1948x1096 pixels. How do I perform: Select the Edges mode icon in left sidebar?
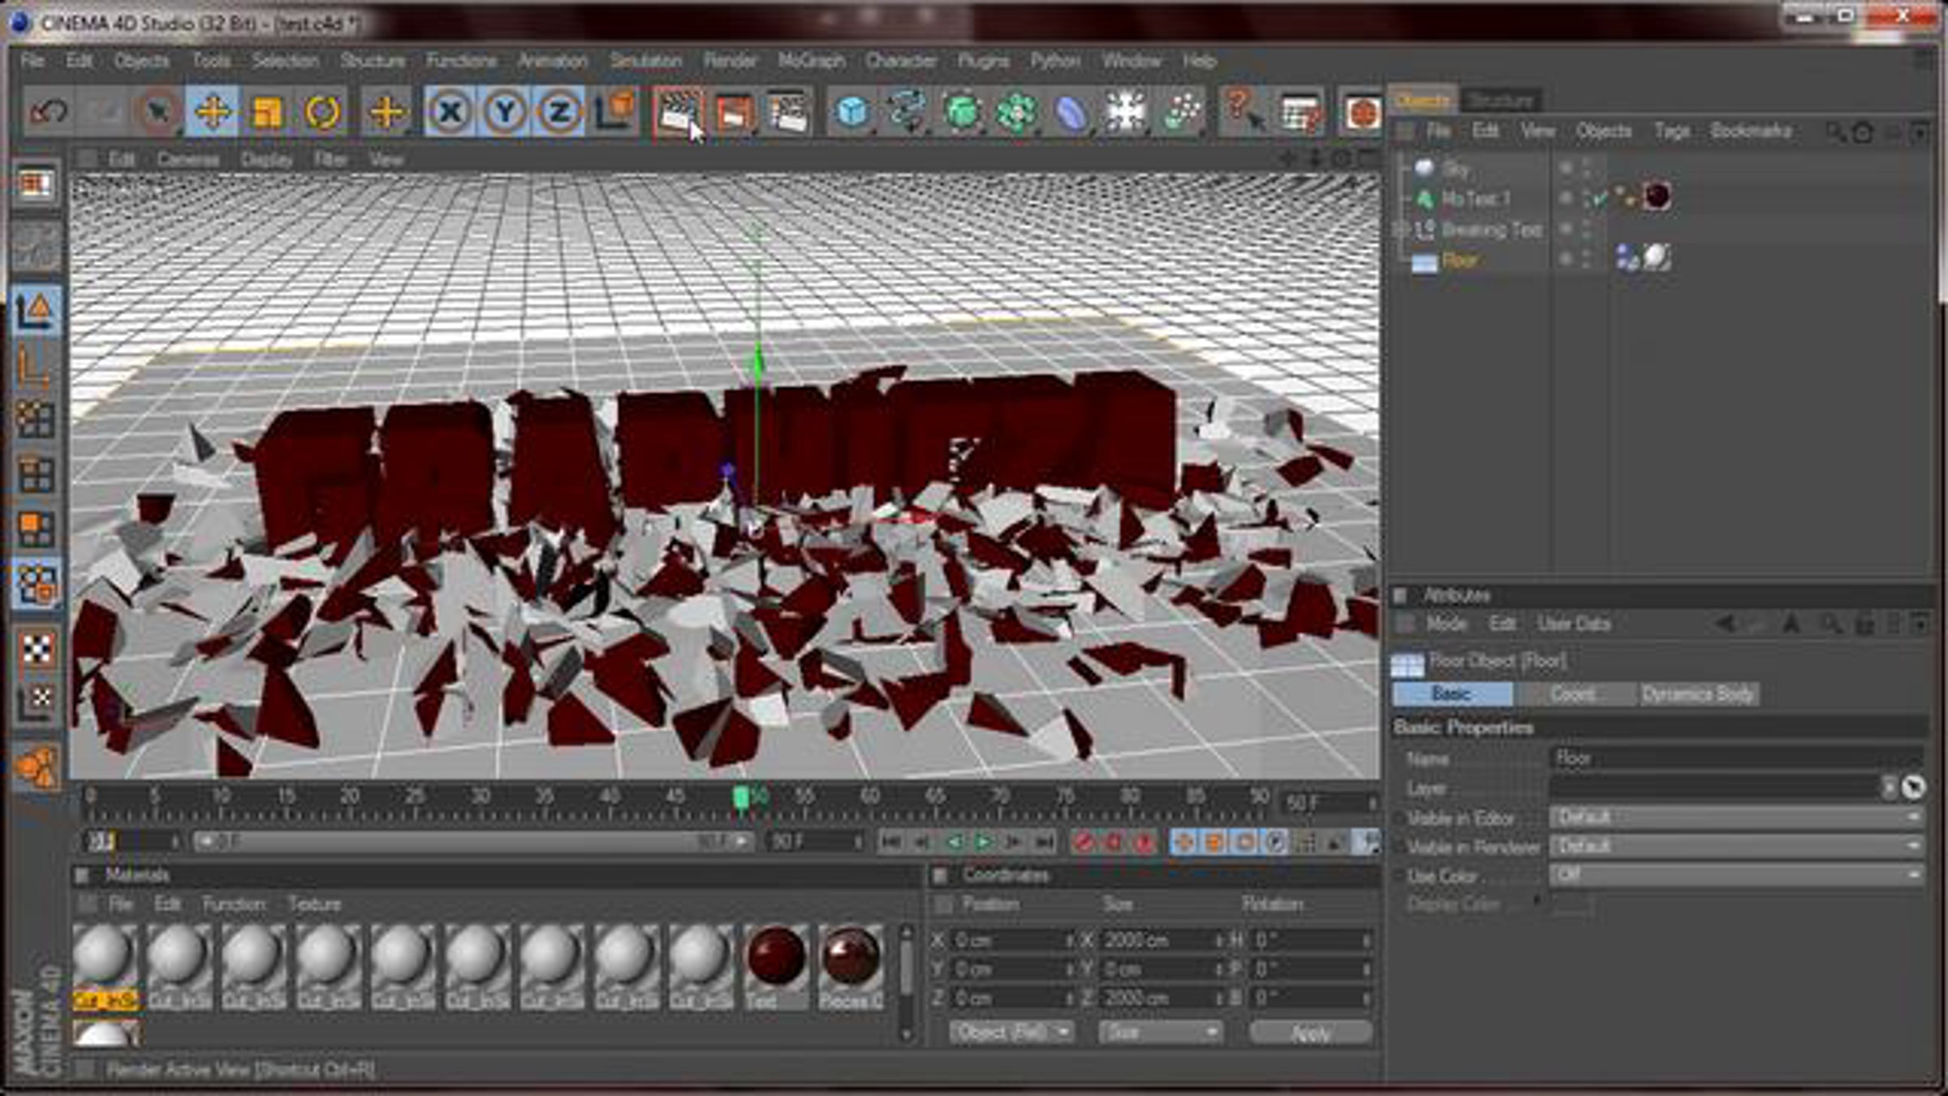pyautogui.click(x=36, y=474)
